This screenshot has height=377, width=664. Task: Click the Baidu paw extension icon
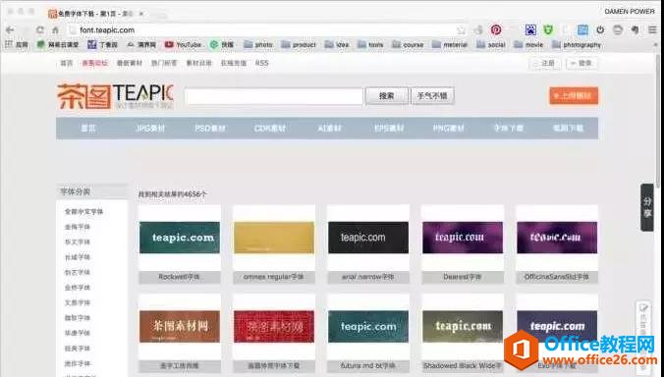pos(530,29)
